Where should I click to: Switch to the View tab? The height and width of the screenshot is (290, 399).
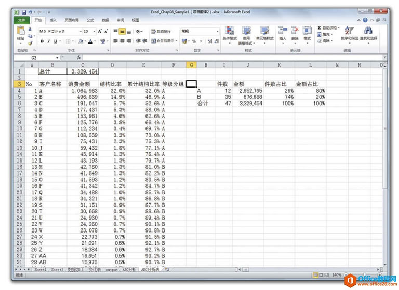pos(136,20)
